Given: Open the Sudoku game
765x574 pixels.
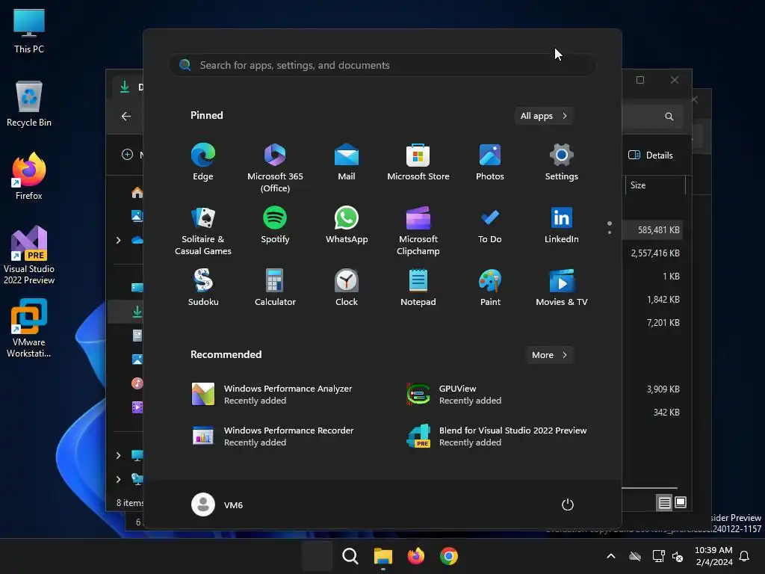Looking at the screenshot, I should (x=203, y=288).
